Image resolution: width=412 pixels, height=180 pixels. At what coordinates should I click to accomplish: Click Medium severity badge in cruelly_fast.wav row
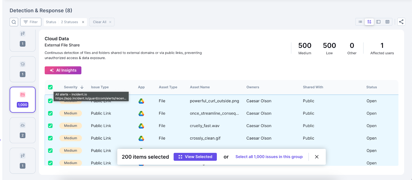pyautogui.click(x=71, y=126)
